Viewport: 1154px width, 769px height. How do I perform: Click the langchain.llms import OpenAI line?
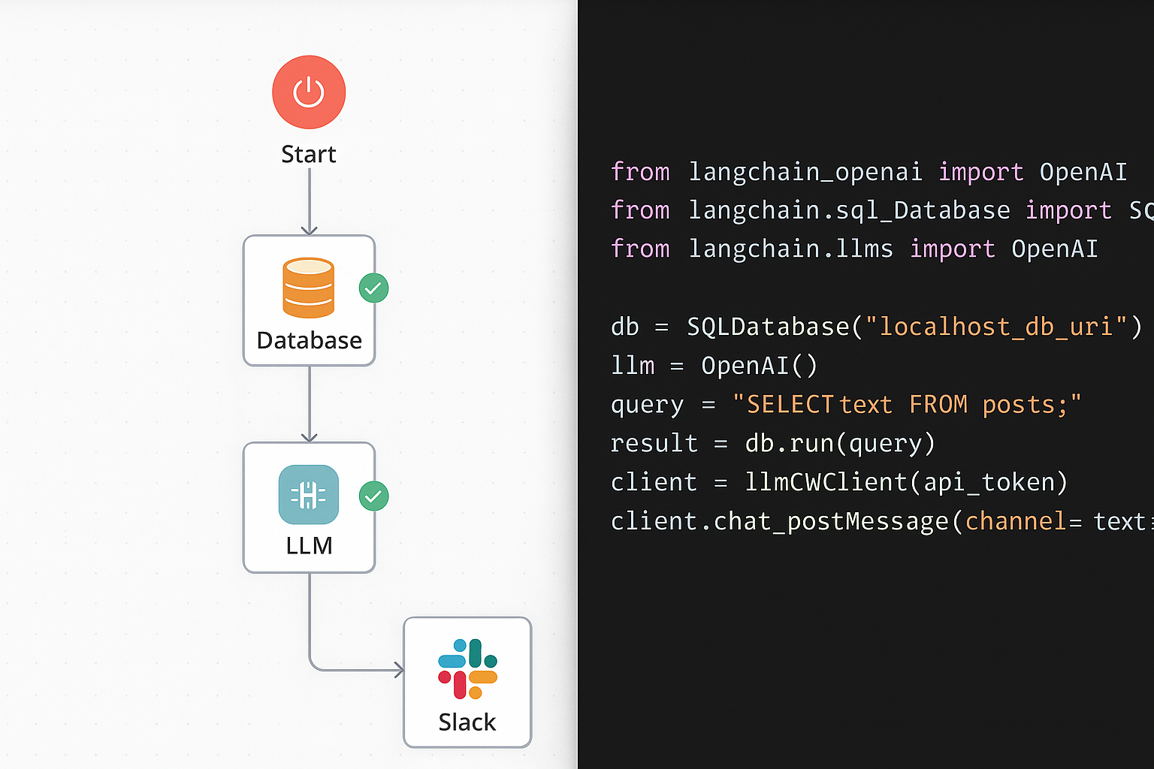point(854,249)
